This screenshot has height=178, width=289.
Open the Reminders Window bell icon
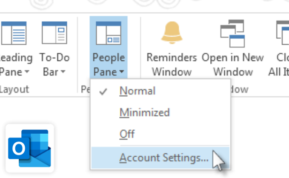point(172,33)
